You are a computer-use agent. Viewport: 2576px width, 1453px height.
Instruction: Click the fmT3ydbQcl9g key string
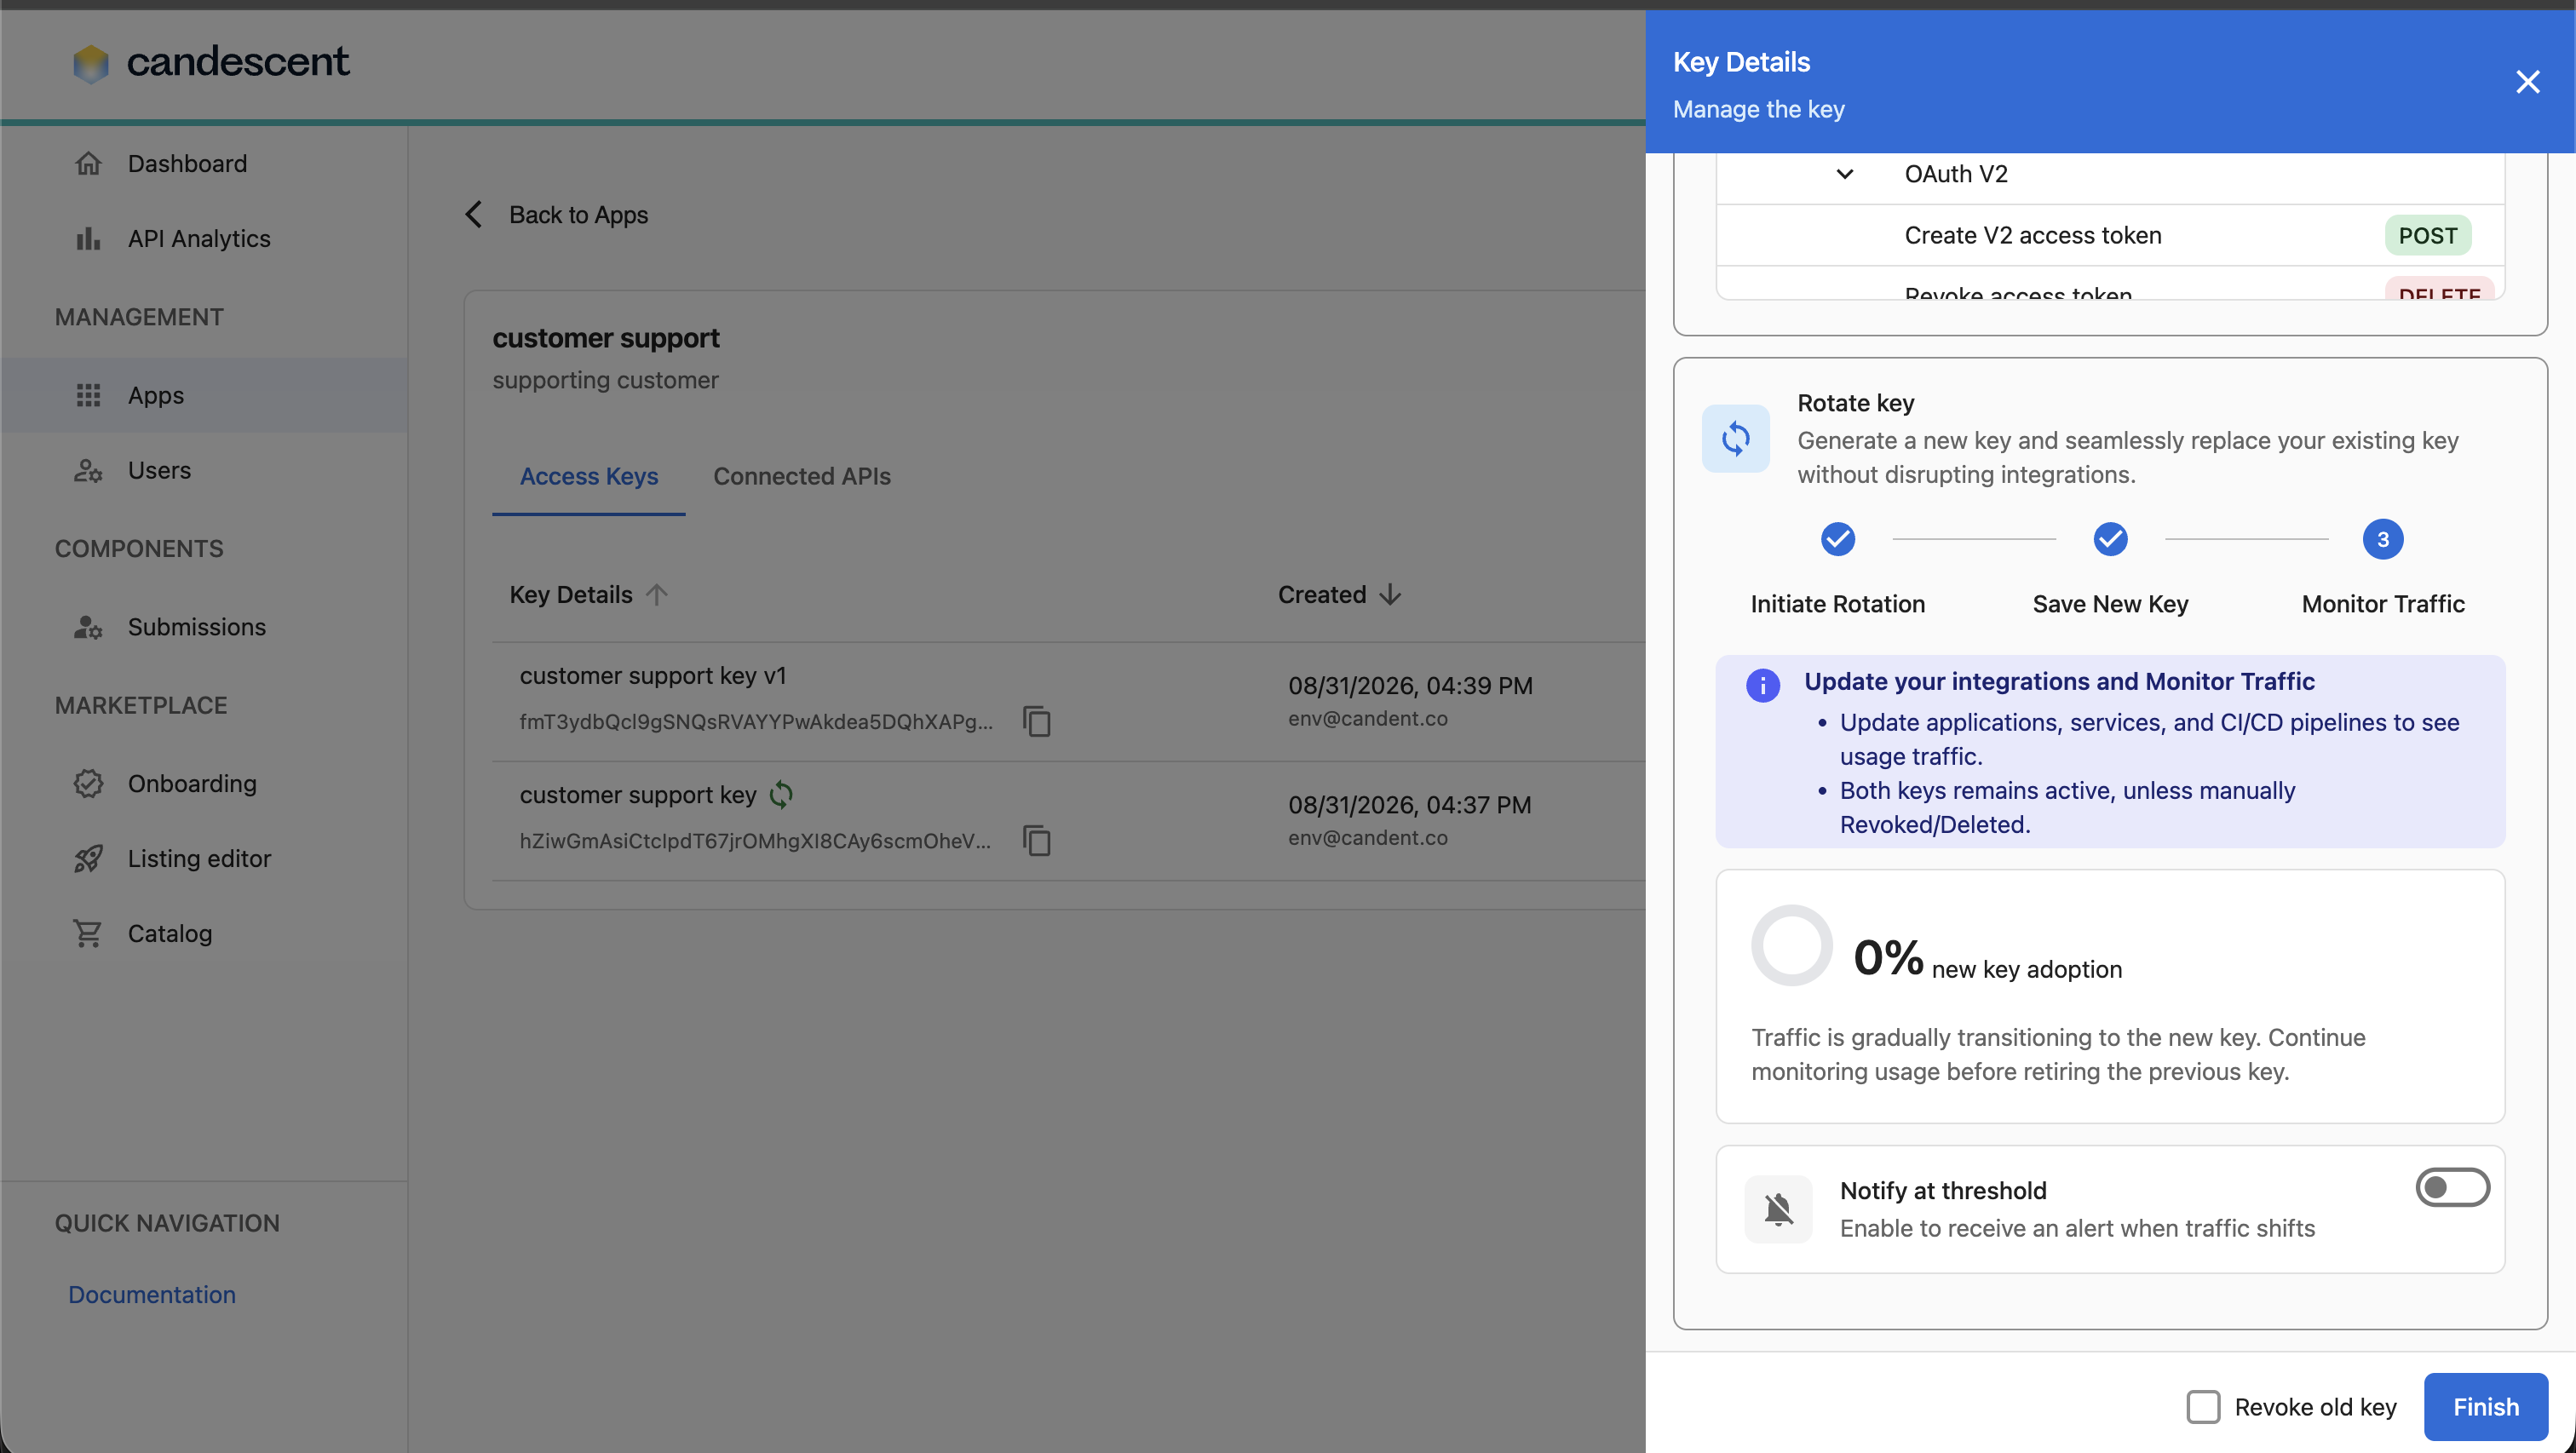756,721
